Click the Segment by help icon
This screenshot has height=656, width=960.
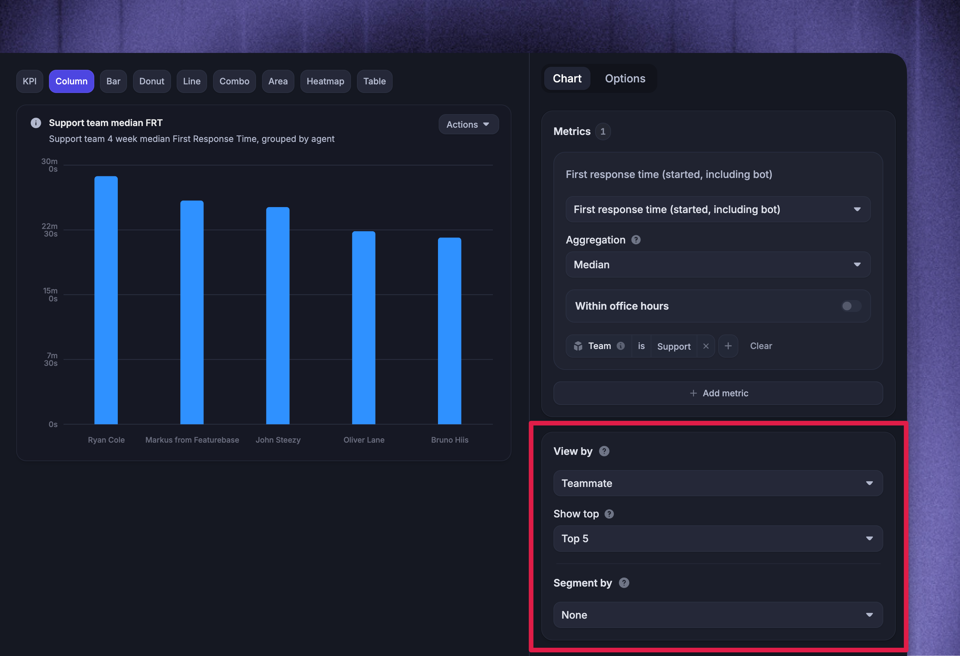coord(624,583)
